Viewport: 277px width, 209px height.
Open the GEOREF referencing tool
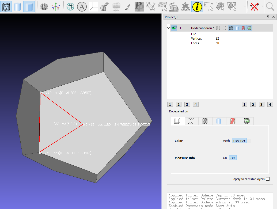pos(185,7)
